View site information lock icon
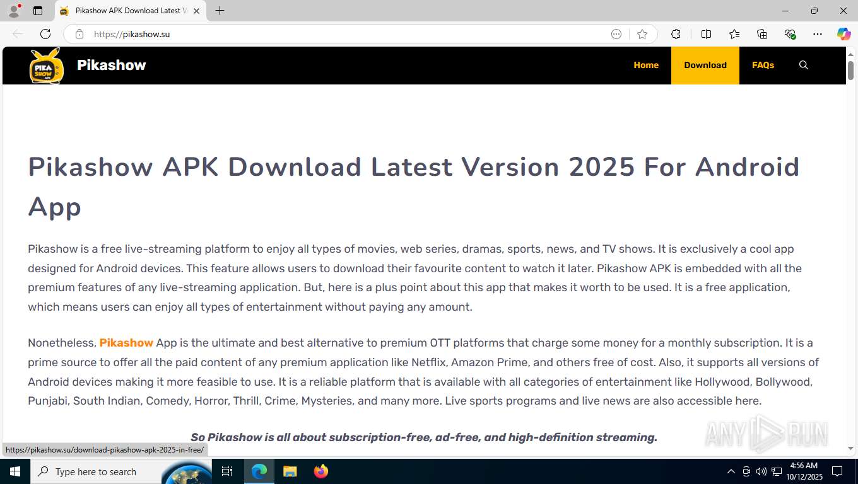Viewport: 858px width, 484px height. pyautogui.click(x=79, y=34)
